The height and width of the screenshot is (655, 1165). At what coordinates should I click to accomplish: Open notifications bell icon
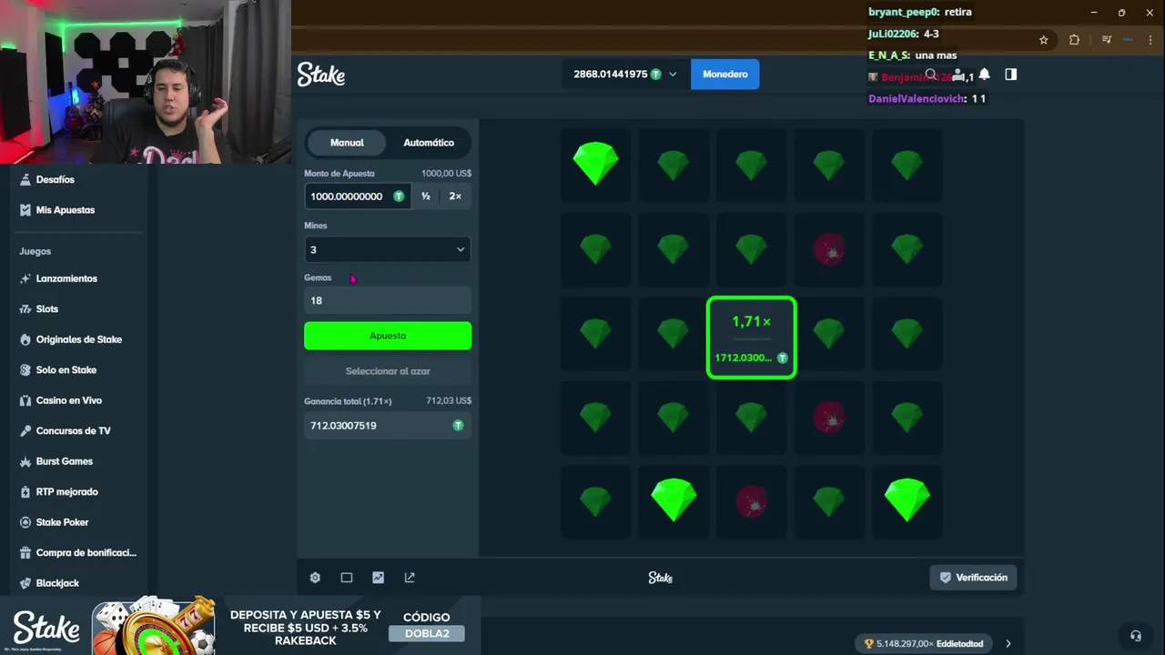coord(984,75)
